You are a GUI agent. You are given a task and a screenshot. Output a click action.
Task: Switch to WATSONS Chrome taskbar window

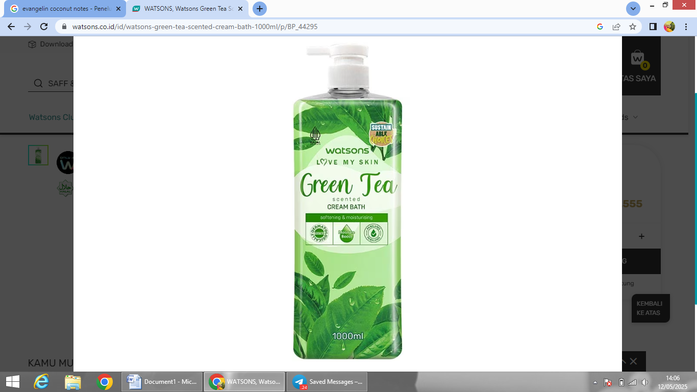244,382
